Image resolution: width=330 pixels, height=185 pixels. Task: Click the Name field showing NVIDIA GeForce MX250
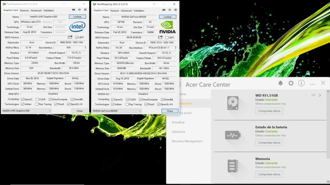point(134,17)
